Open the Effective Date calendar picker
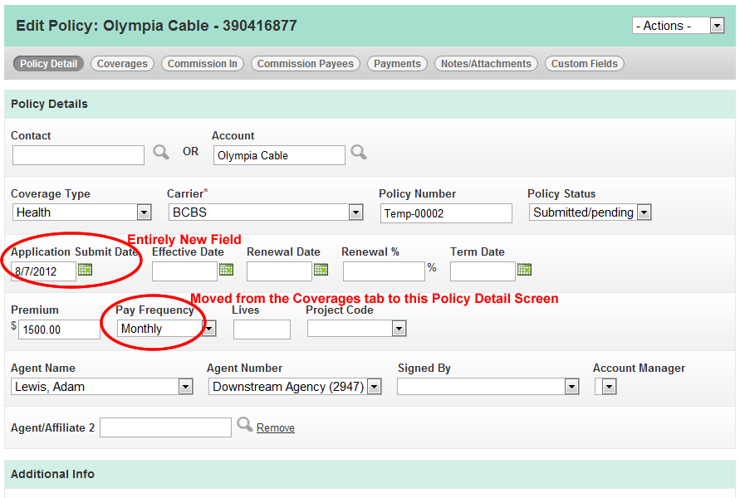This screenshot has width=740, height=498. click(x=226, y=269)
